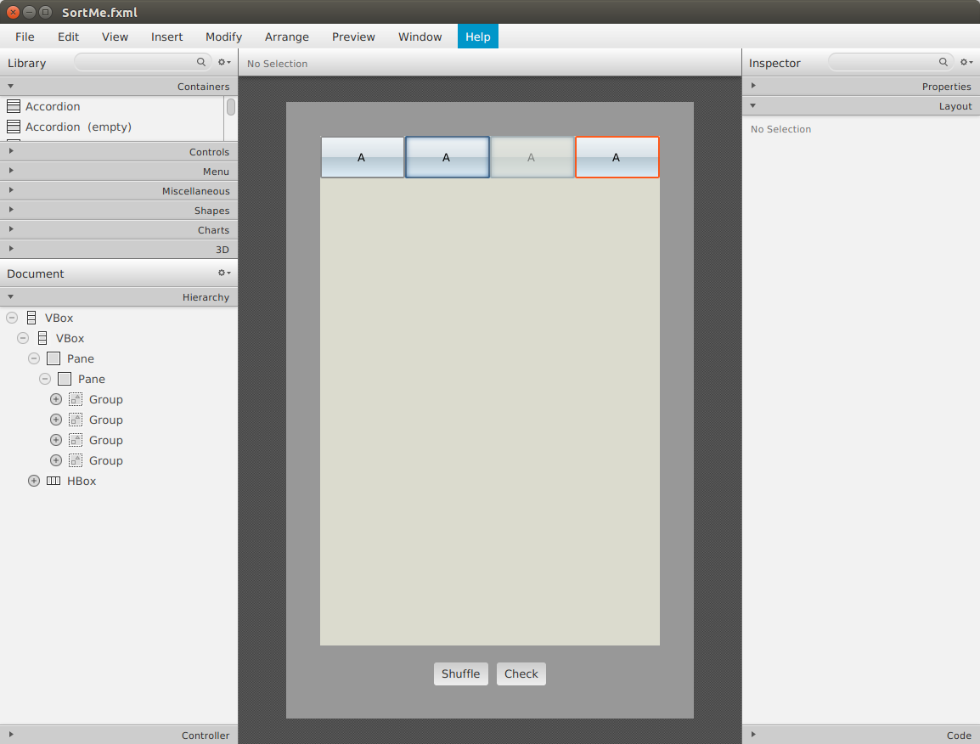This screenshot has width=980, height=744.
Task: Click the Shuffle button on the canvas
Action: click(460, 674)
